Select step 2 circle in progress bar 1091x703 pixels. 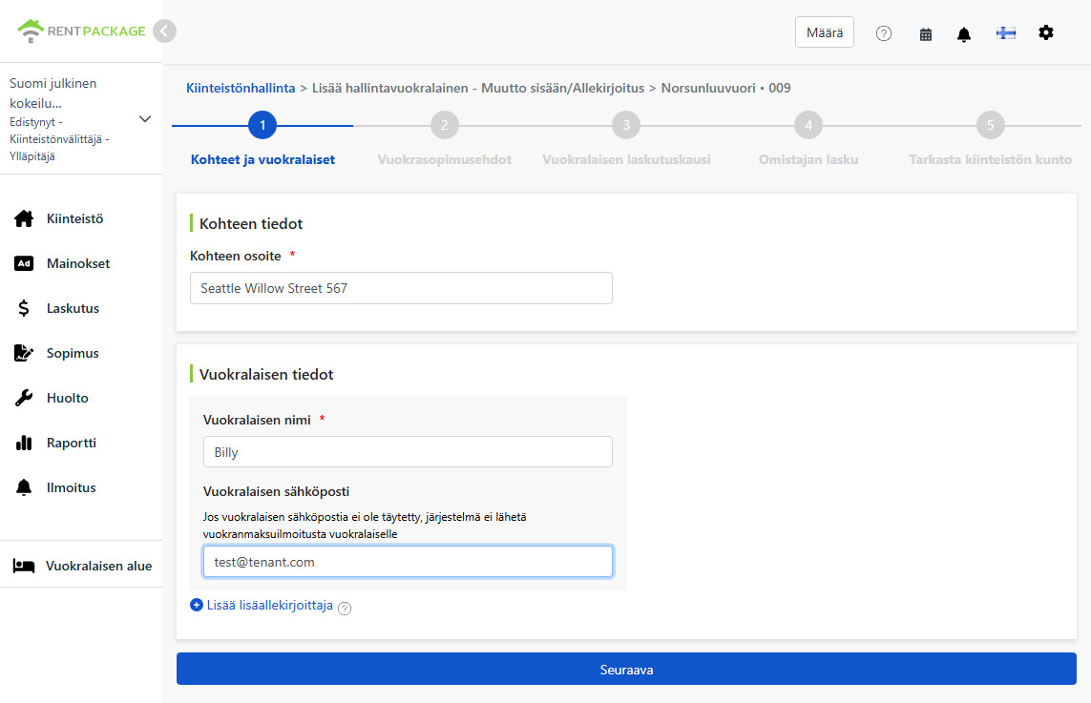445,125
